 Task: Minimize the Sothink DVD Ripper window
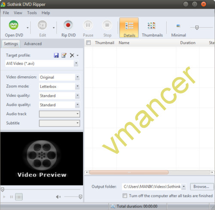(x=186, y=4)
